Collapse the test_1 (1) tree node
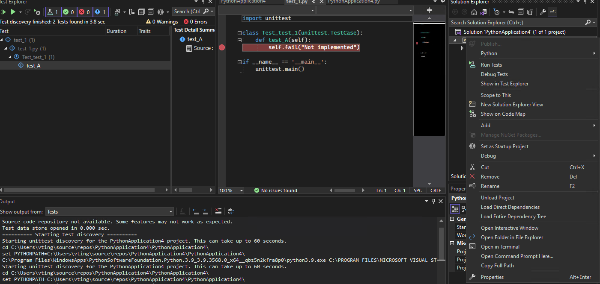Viewport: 600px width, 284px height. 2,40
